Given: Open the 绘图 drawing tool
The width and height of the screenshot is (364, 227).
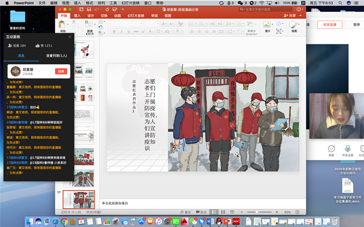Looking at the screenshot, I should 294,26.
